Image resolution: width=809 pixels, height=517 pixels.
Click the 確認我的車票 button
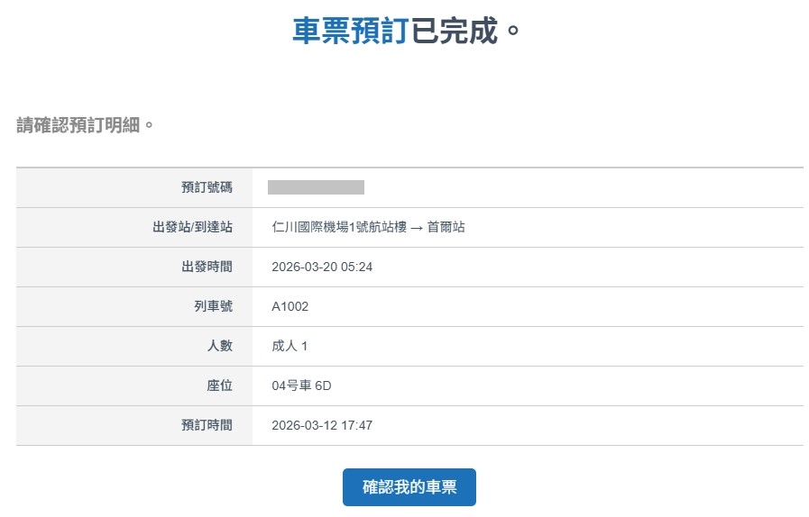click(x=409, y=487)
